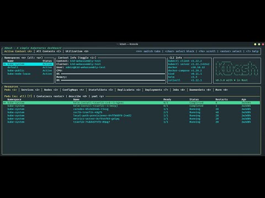The height and width of the screenshot is (198, 265).
Task: Click the green maximize window button
Action: click(259, 44)
